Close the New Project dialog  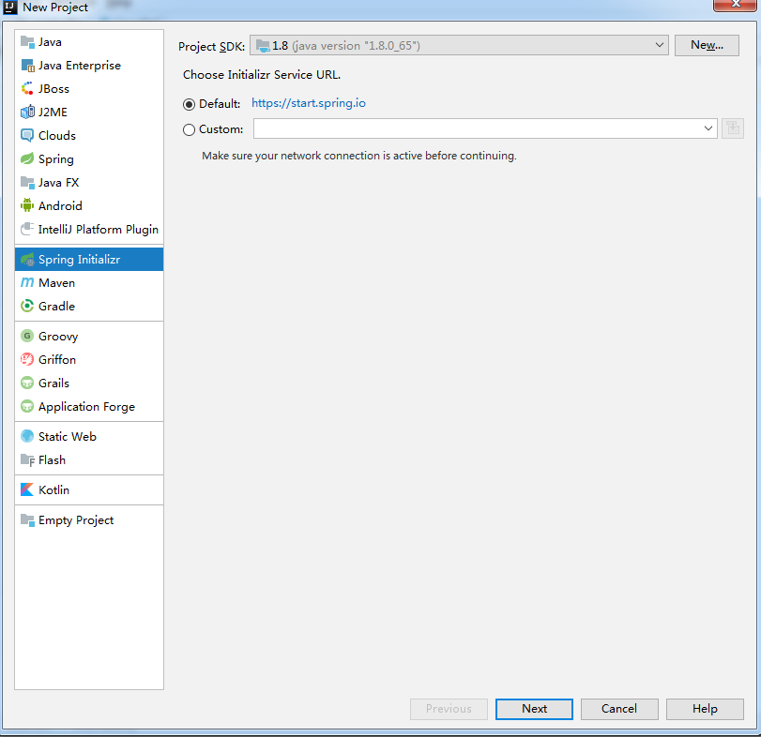point(736,5)
